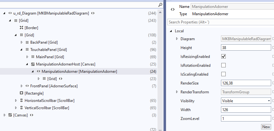The height and width of the screenshot is (131, 274).
Task: Select the VerticalScrollbar [ScrollBar] item
Action: pyautogui.click(x=47, y=108)
